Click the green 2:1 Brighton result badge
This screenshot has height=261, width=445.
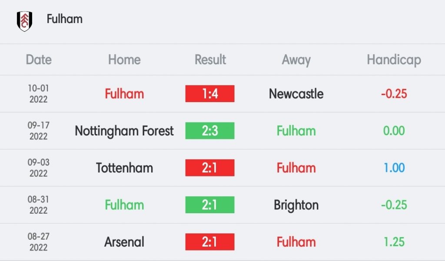[210, 205]
